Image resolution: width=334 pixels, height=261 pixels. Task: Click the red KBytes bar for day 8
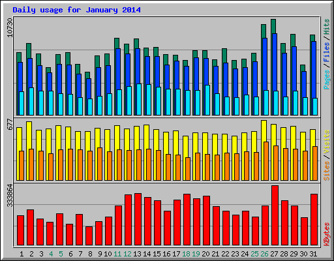pyautogui.click(x=89, y=236)
